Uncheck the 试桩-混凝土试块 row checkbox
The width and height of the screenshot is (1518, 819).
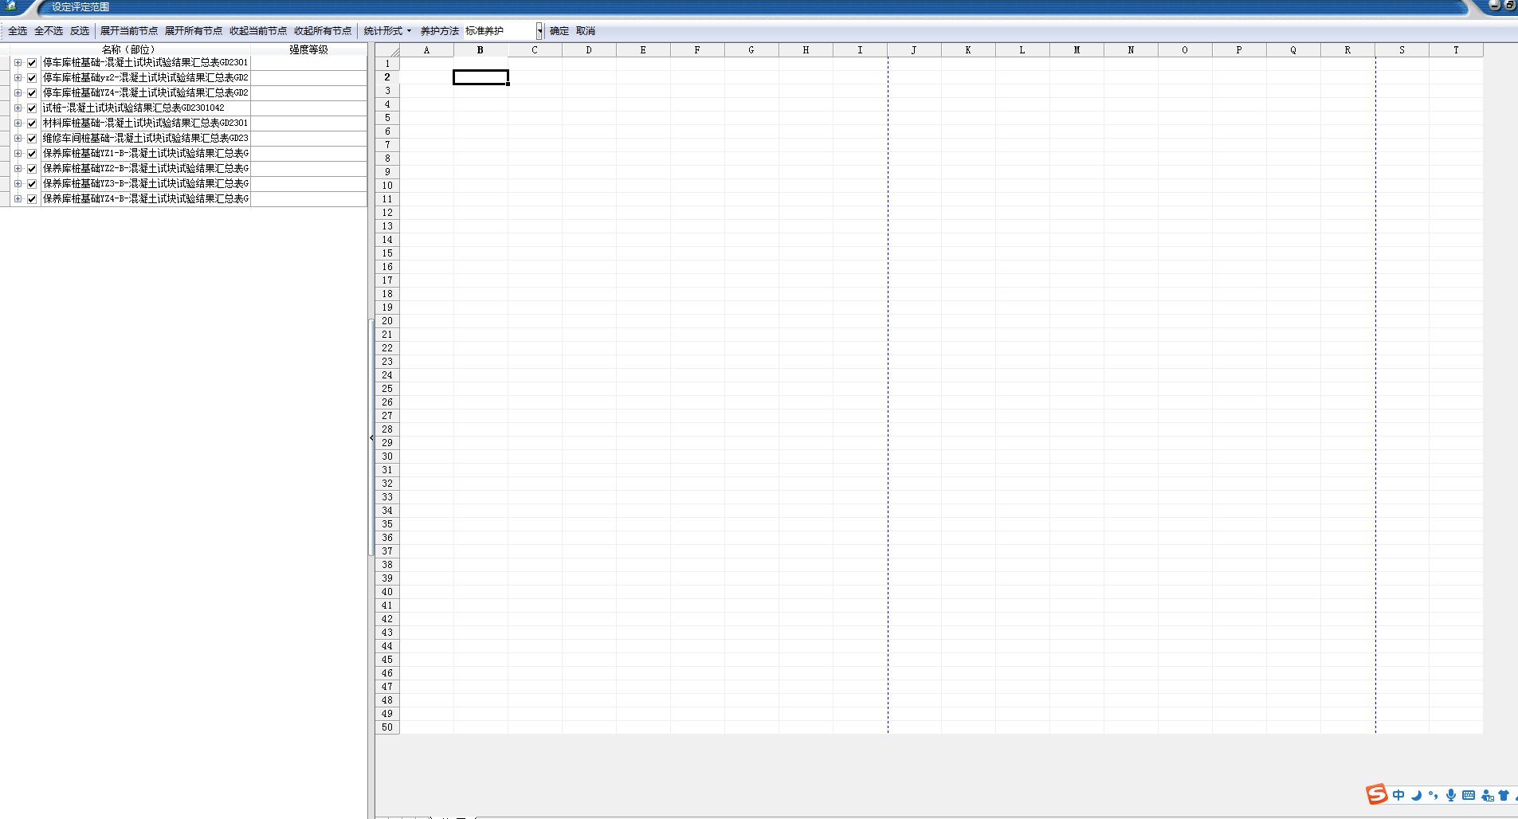32,108
